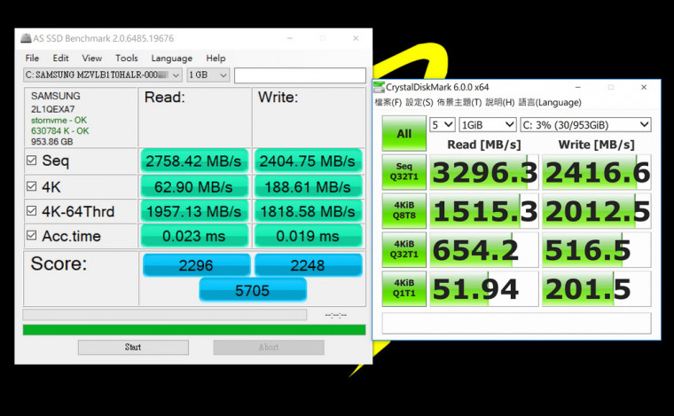This screenshot has height=416, width=674.
Task: Click the total score 5705
Action: (253, 290)
